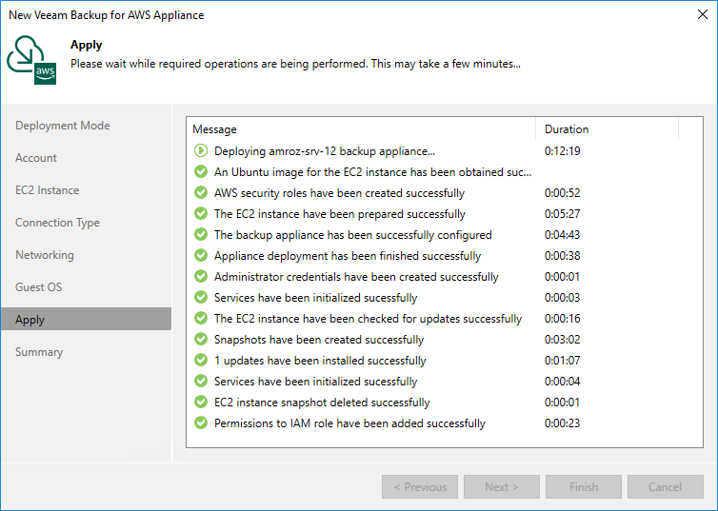Click the Next > button
This screenshot has height=511, width=718.
point(502,487)
